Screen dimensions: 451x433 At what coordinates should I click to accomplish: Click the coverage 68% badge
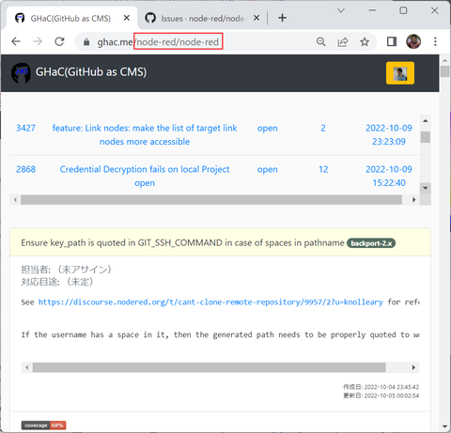(44, 425)
